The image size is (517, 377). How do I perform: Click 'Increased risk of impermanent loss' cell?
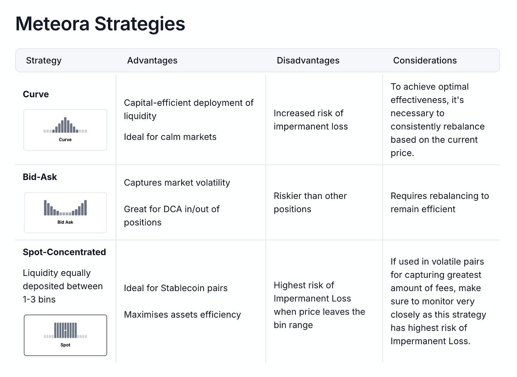311,120
